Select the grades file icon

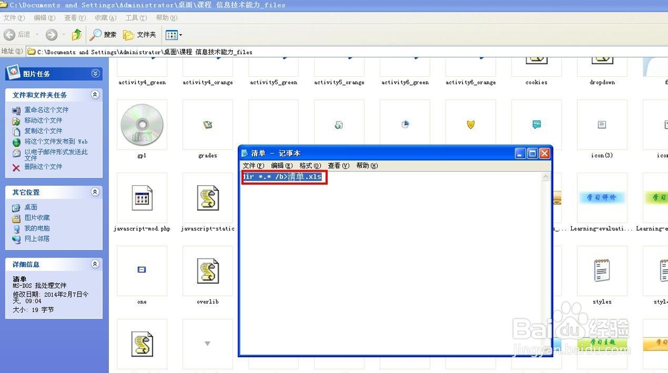click(x=208, y=125)
